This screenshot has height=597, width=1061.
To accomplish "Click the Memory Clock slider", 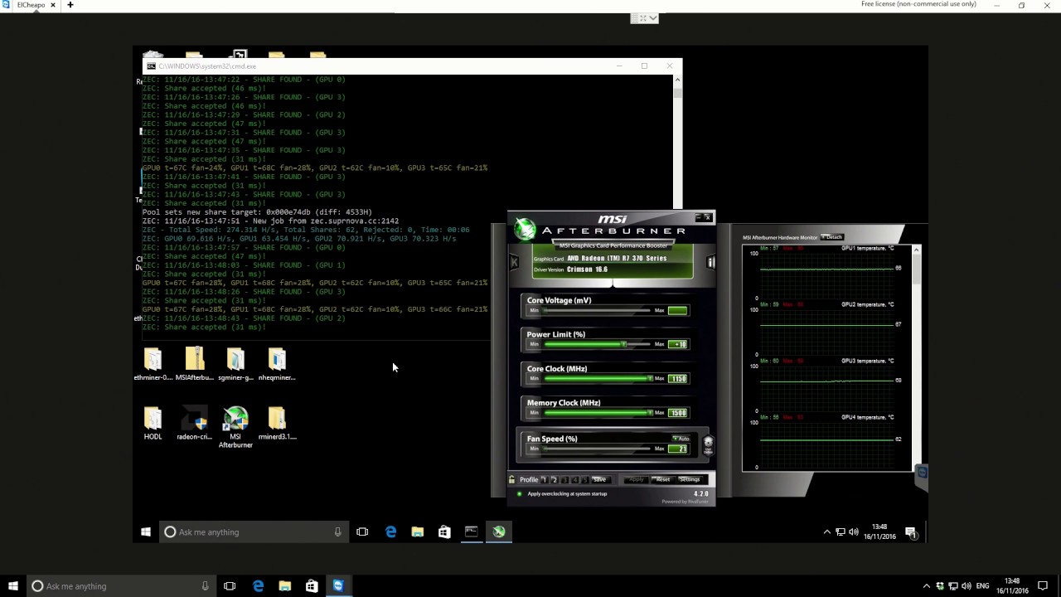I will [x=597, y=412].
